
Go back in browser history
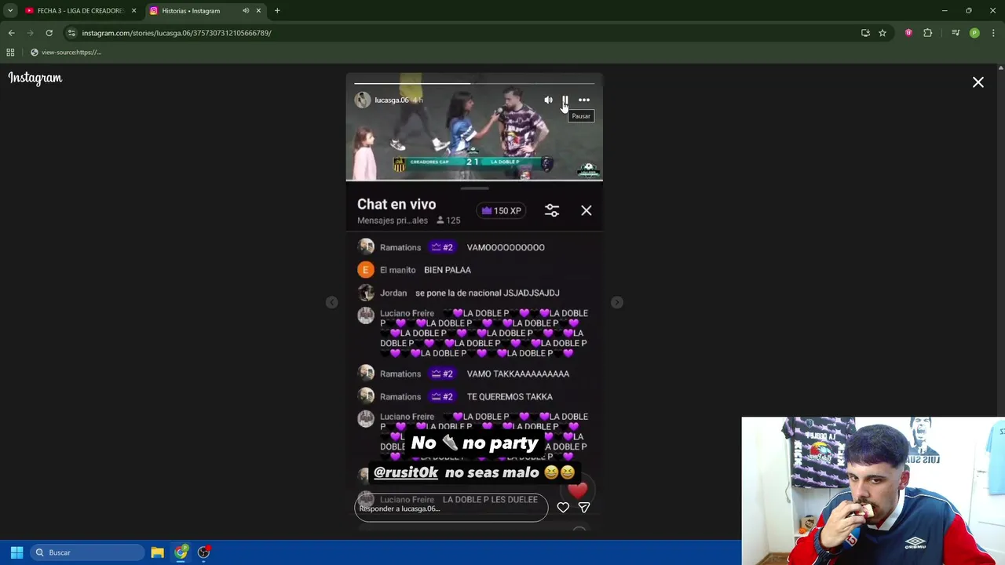pos(11,33)
